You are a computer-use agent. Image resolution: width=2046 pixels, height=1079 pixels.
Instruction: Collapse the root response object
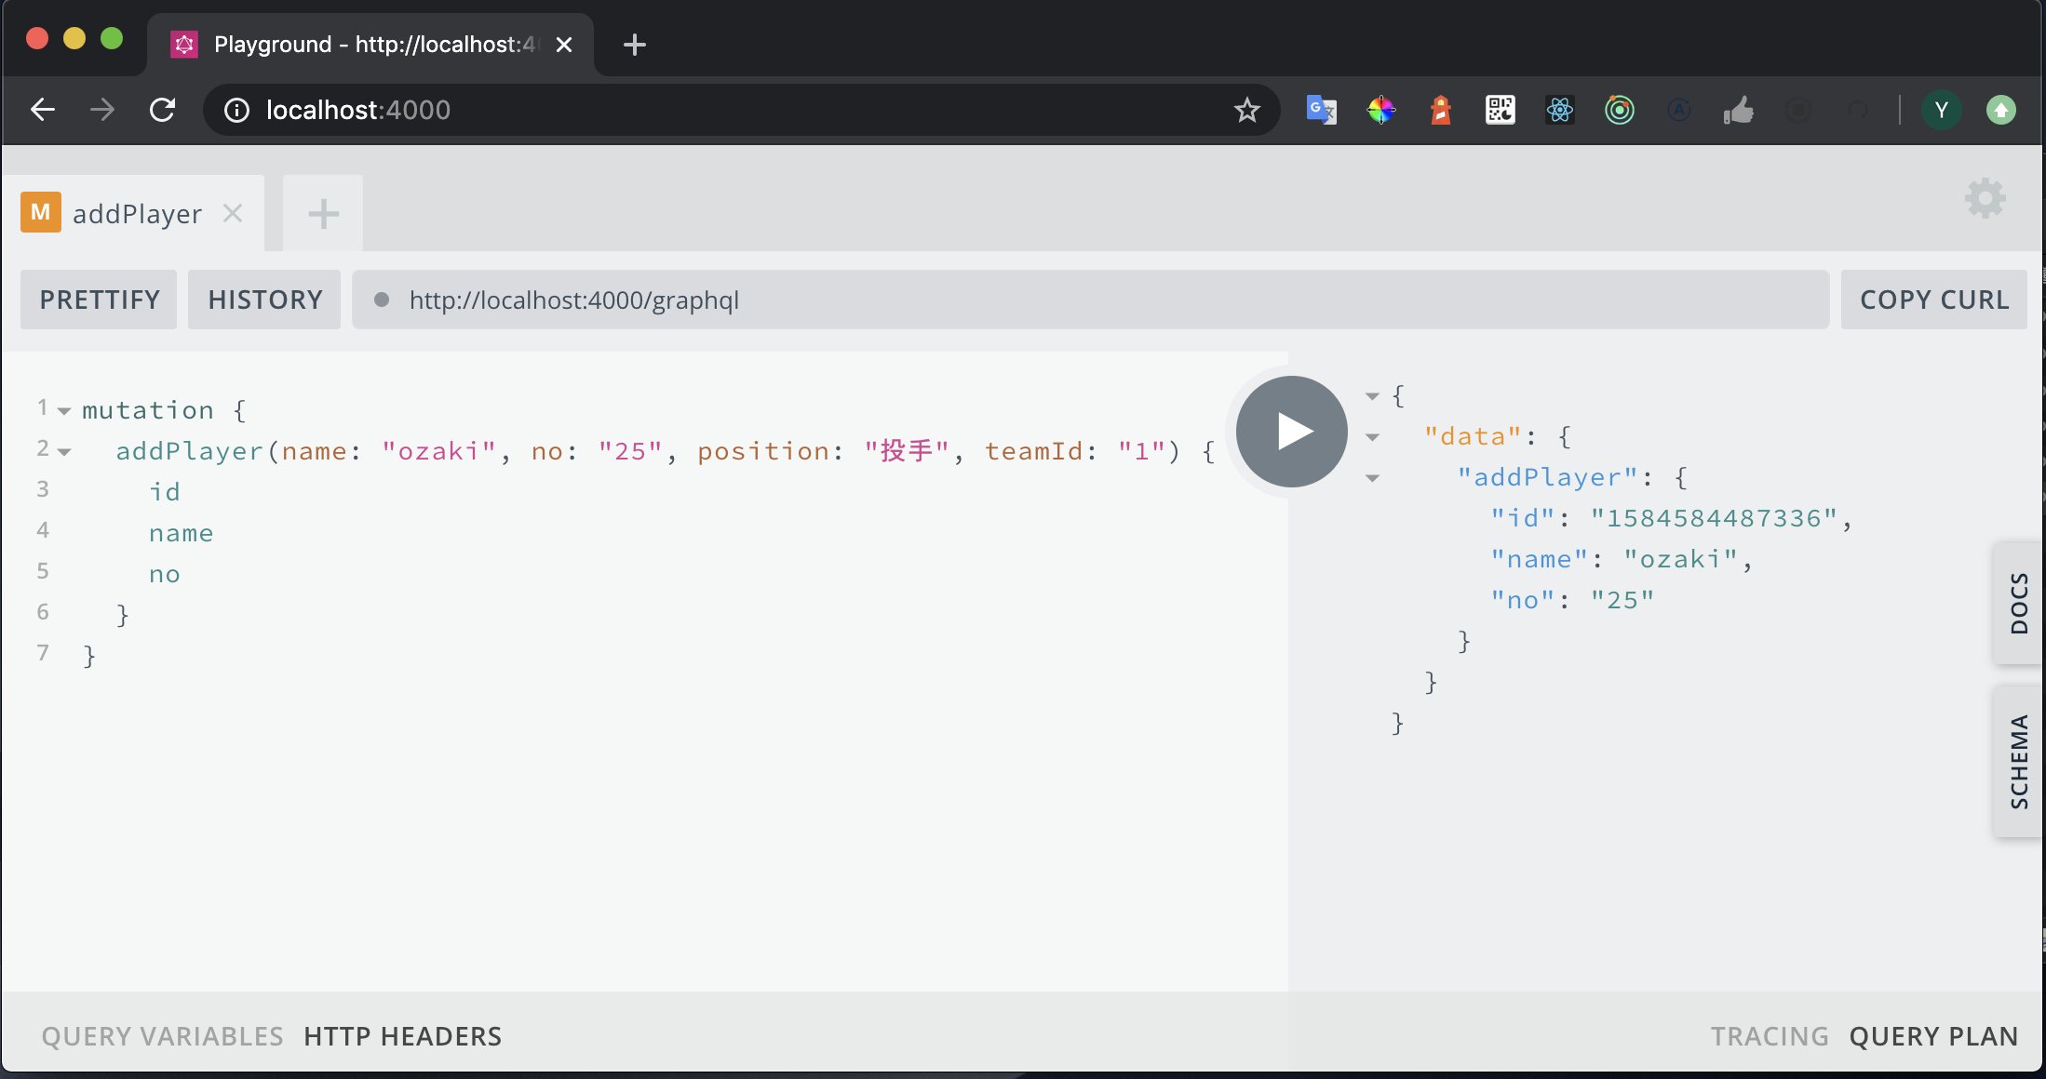point(1372,396)
